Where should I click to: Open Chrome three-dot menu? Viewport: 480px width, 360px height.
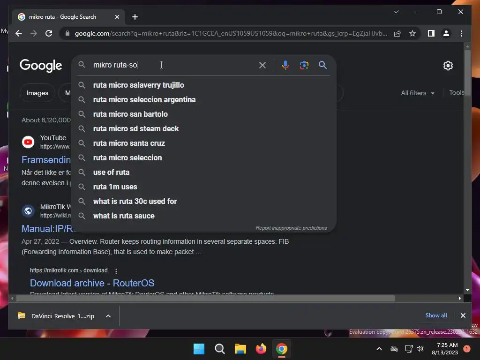[461, 33]
